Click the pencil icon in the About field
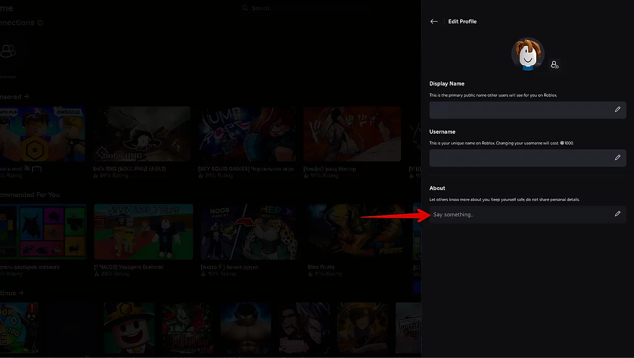Image resolution: width=634 pixels, height=358 pixels. (617, 214)
